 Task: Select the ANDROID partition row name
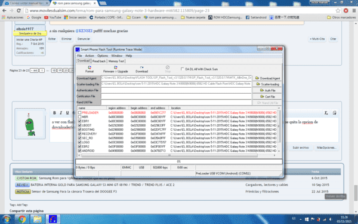click(x=88, y=151)
